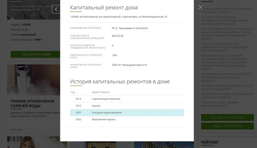Open the yellow building image thumbnail

[101, 145]
